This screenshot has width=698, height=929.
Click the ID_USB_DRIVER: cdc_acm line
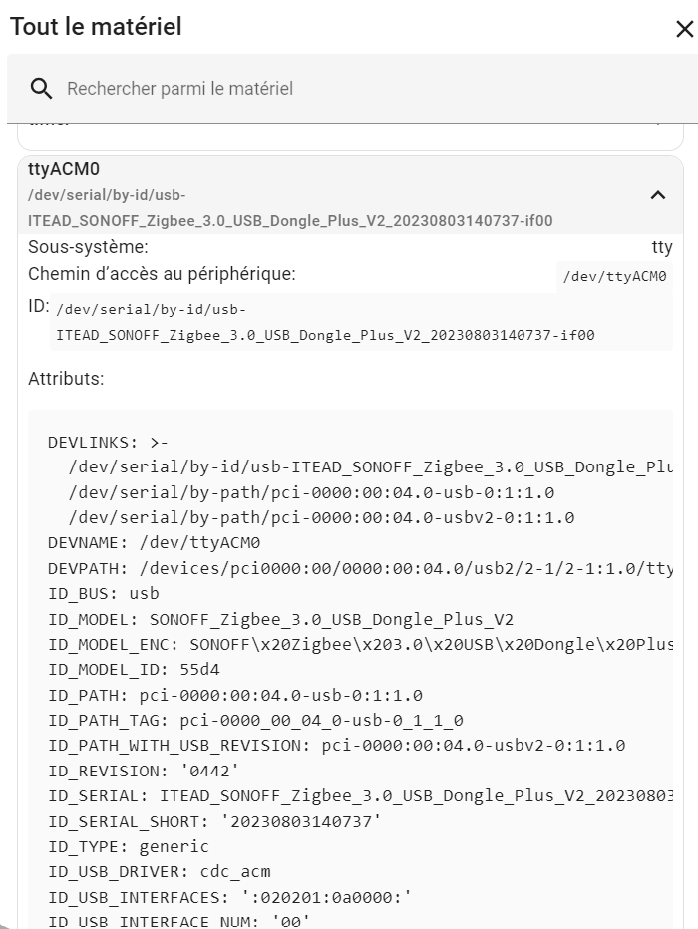coord(160,871)
